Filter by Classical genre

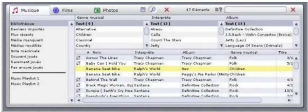[x=109, y=40]
